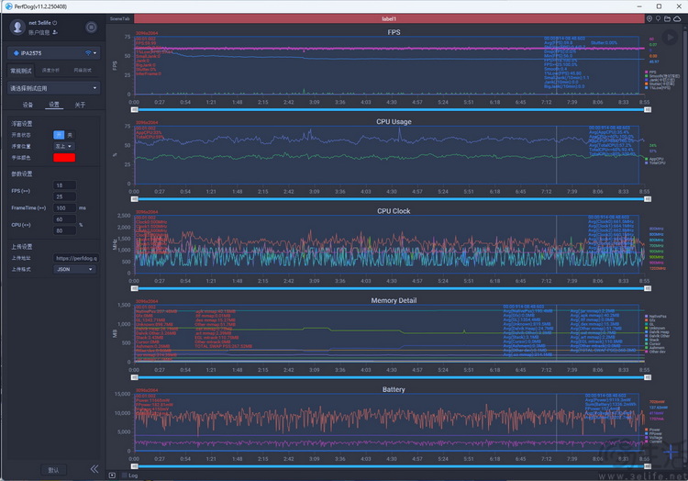Click FPS chart range slider left handle
688x481 pixels.
coord(135,110)
